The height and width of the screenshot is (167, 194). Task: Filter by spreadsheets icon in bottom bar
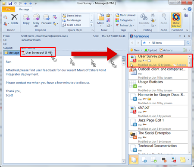[153, 160]
